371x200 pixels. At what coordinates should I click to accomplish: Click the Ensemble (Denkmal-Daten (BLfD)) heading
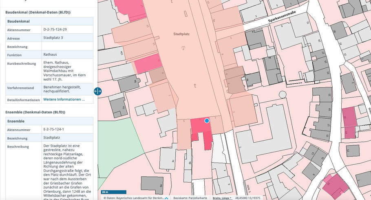point(35,112)
